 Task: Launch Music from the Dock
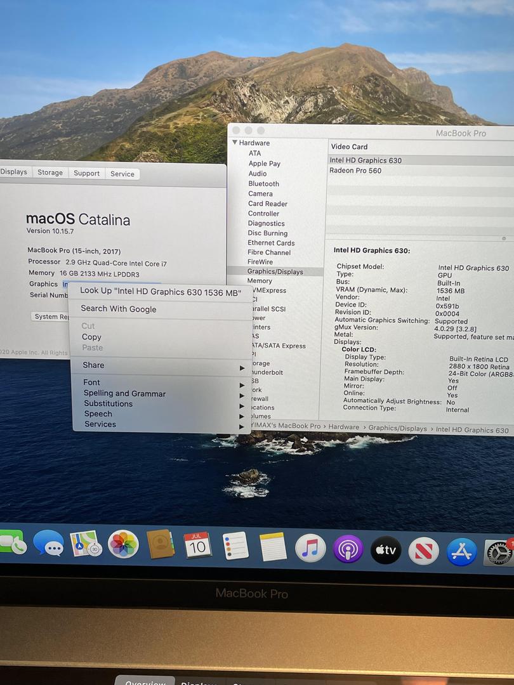(x=310, y=548)
